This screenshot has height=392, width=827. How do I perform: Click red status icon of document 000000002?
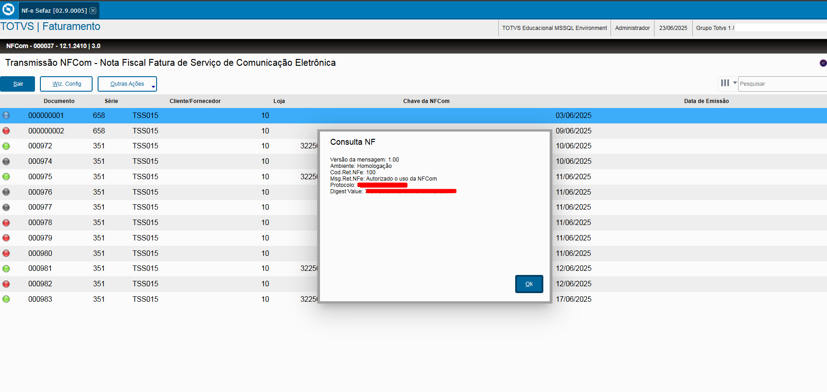pyautogui.click(x=6, y=131)
